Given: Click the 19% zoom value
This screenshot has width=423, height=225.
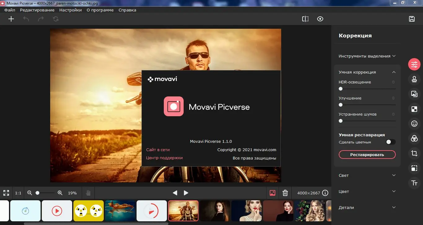Looking at the screenshot, I should click(x=72, y=193).
